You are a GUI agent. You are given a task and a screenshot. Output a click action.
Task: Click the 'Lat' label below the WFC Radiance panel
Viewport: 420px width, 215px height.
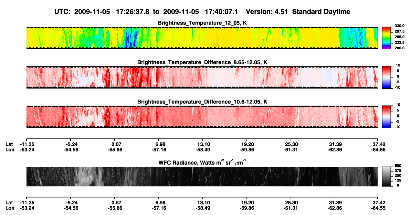[x=9, y=202]
